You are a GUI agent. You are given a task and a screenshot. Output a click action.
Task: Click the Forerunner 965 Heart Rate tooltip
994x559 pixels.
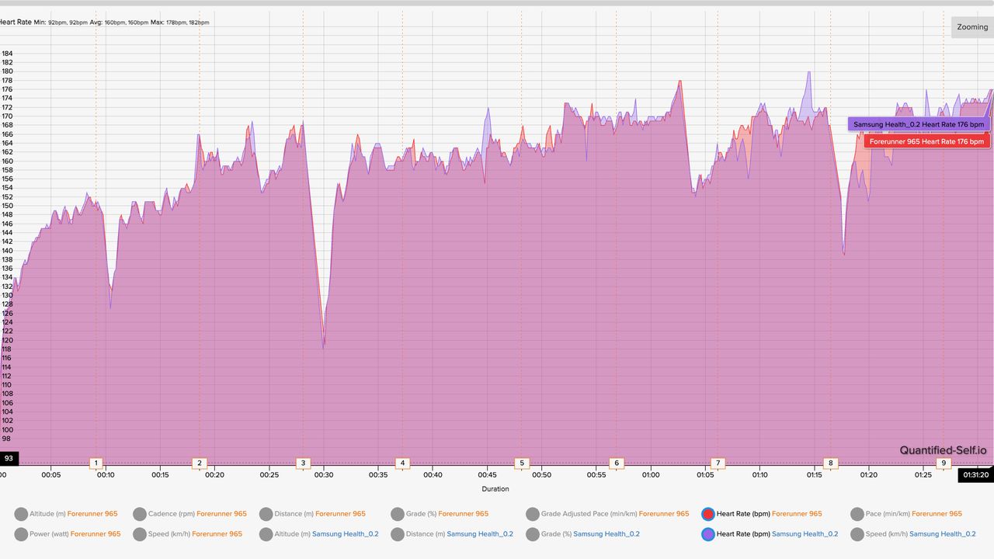(x=926, y=141)
